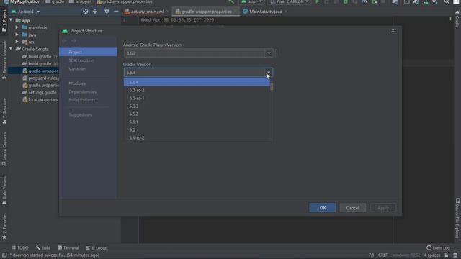Image resolution: width=461 pixels, height=259 pixels.
Task: Collapse the Gradle Scripts node
Action: 12,49
